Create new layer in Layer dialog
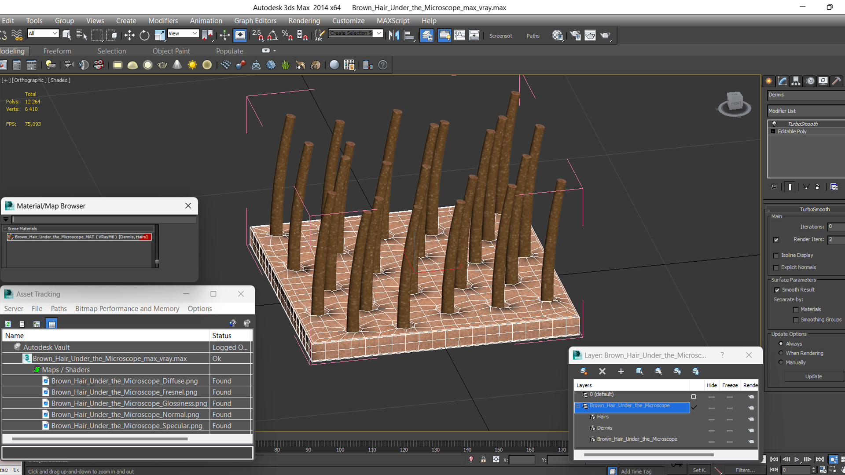 click(x=584, y=371)
